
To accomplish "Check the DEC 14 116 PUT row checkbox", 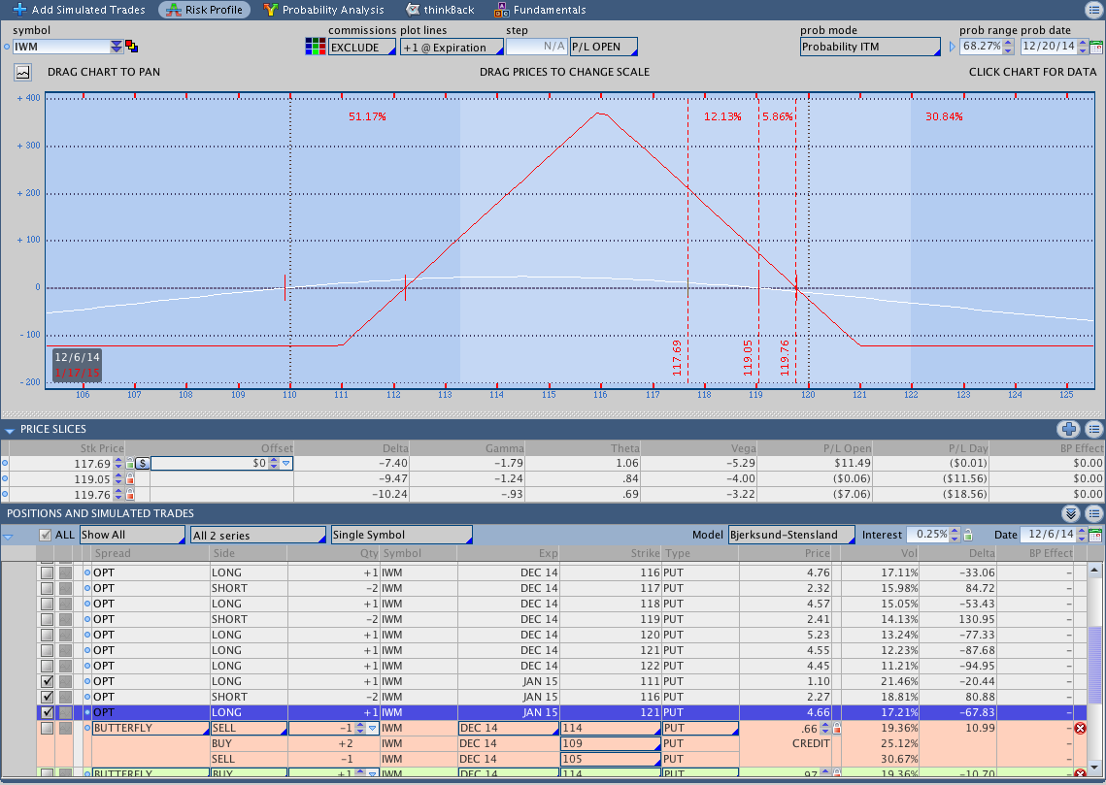I will (x=47, y=572).
